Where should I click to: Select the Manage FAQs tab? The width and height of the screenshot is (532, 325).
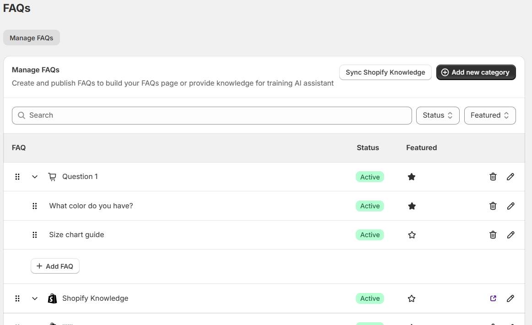(32, 38)
